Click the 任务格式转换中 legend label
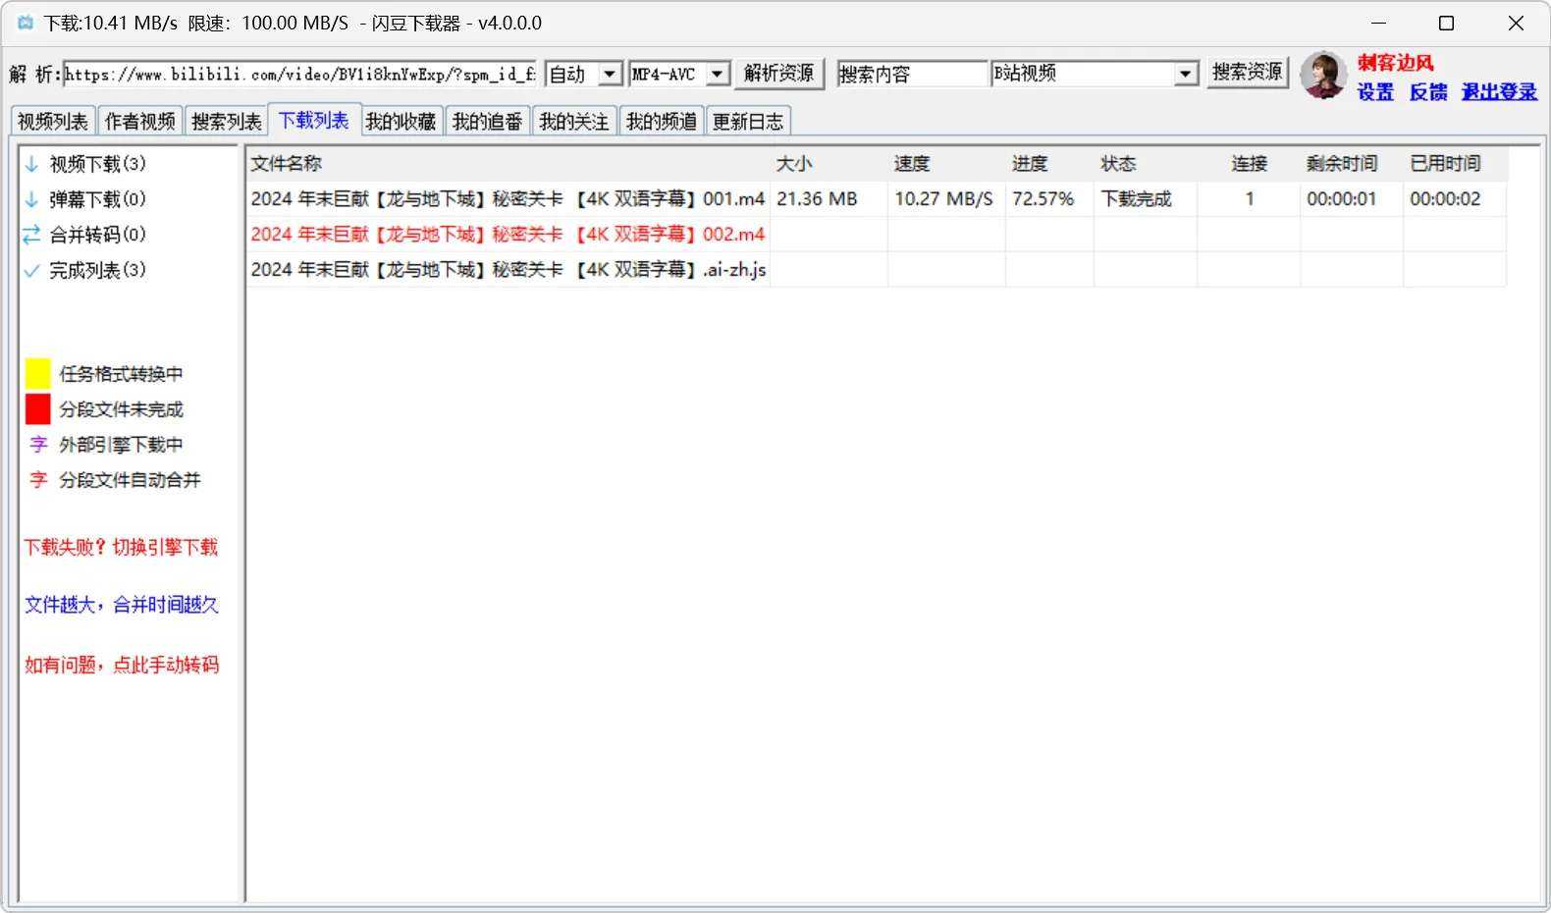The height and width of the screenshot is (913, 1551). [x=121, y=374]
